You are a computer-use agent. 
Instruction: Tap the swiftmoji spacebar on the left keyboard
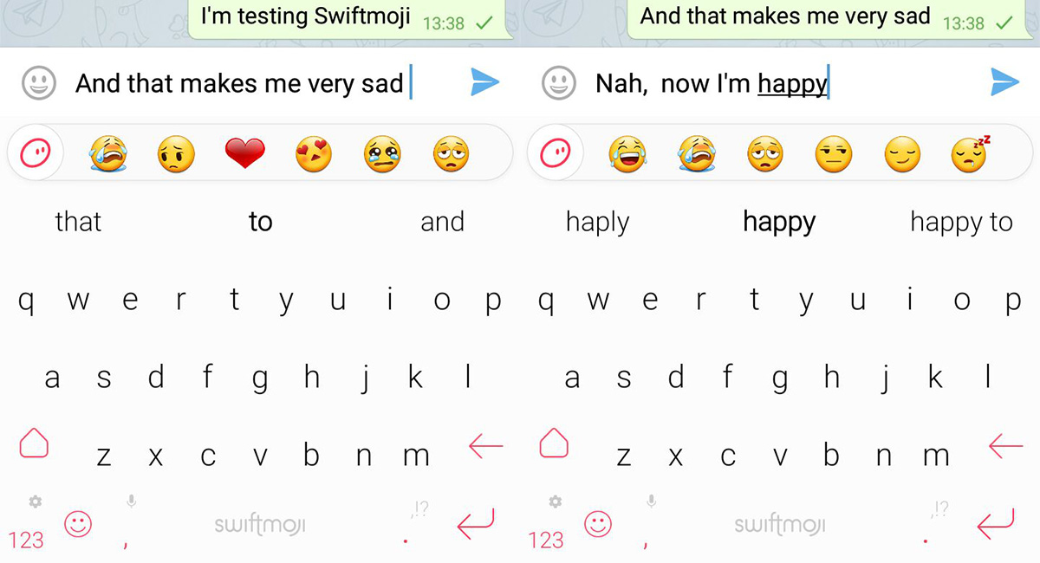260,524
